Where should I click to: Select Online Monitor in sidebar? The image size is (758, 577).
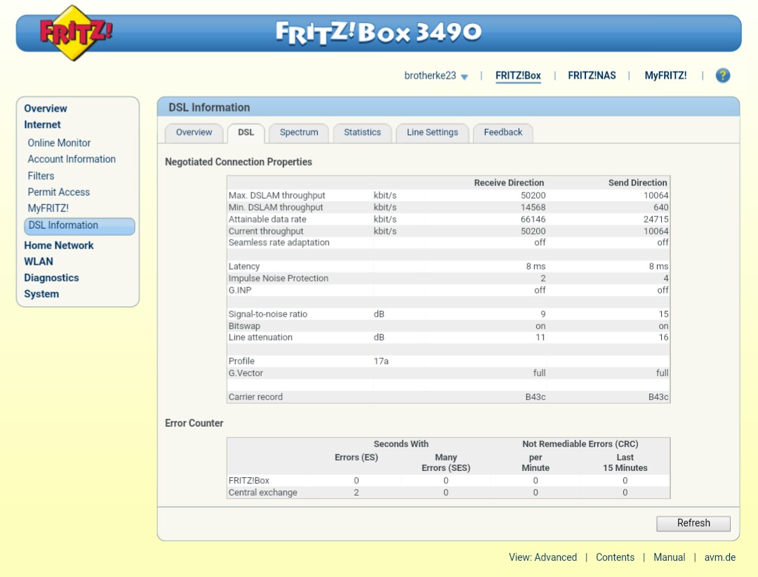click(x=59, y=143)
